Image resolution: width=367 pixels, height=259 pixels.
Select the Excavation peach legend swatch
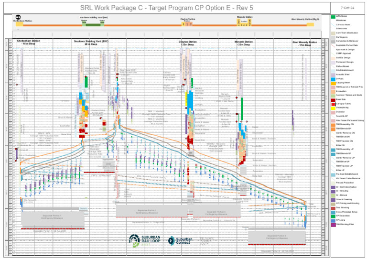pos(333,91)
